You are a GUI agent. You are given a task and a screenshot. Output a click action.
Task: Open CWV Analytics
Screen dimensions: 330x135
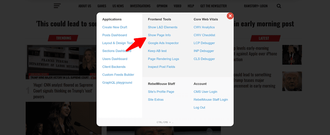pos(204,27)
